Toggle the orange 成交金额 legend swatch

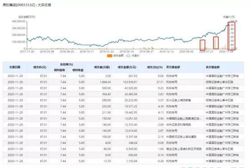110,56
